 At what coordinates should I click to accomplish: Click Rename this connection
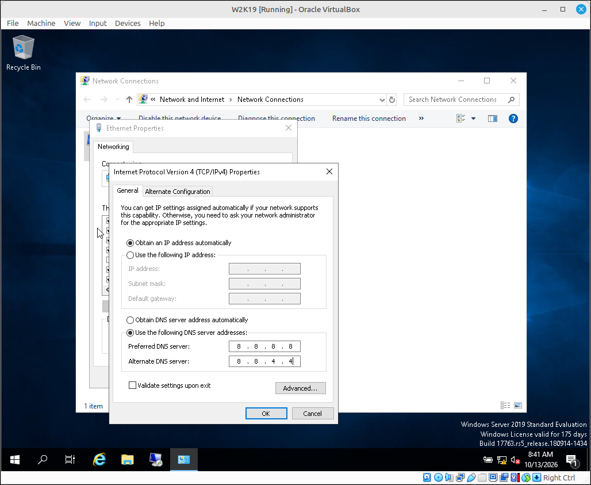tap(369, 119)
